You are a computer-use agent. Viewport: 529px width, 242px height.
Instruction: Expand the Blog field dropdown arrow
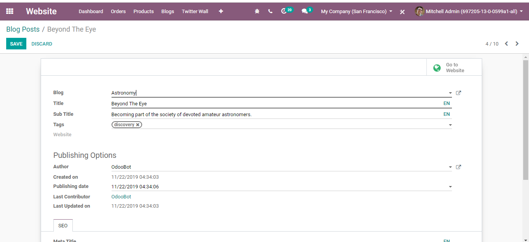coord(450,93)
